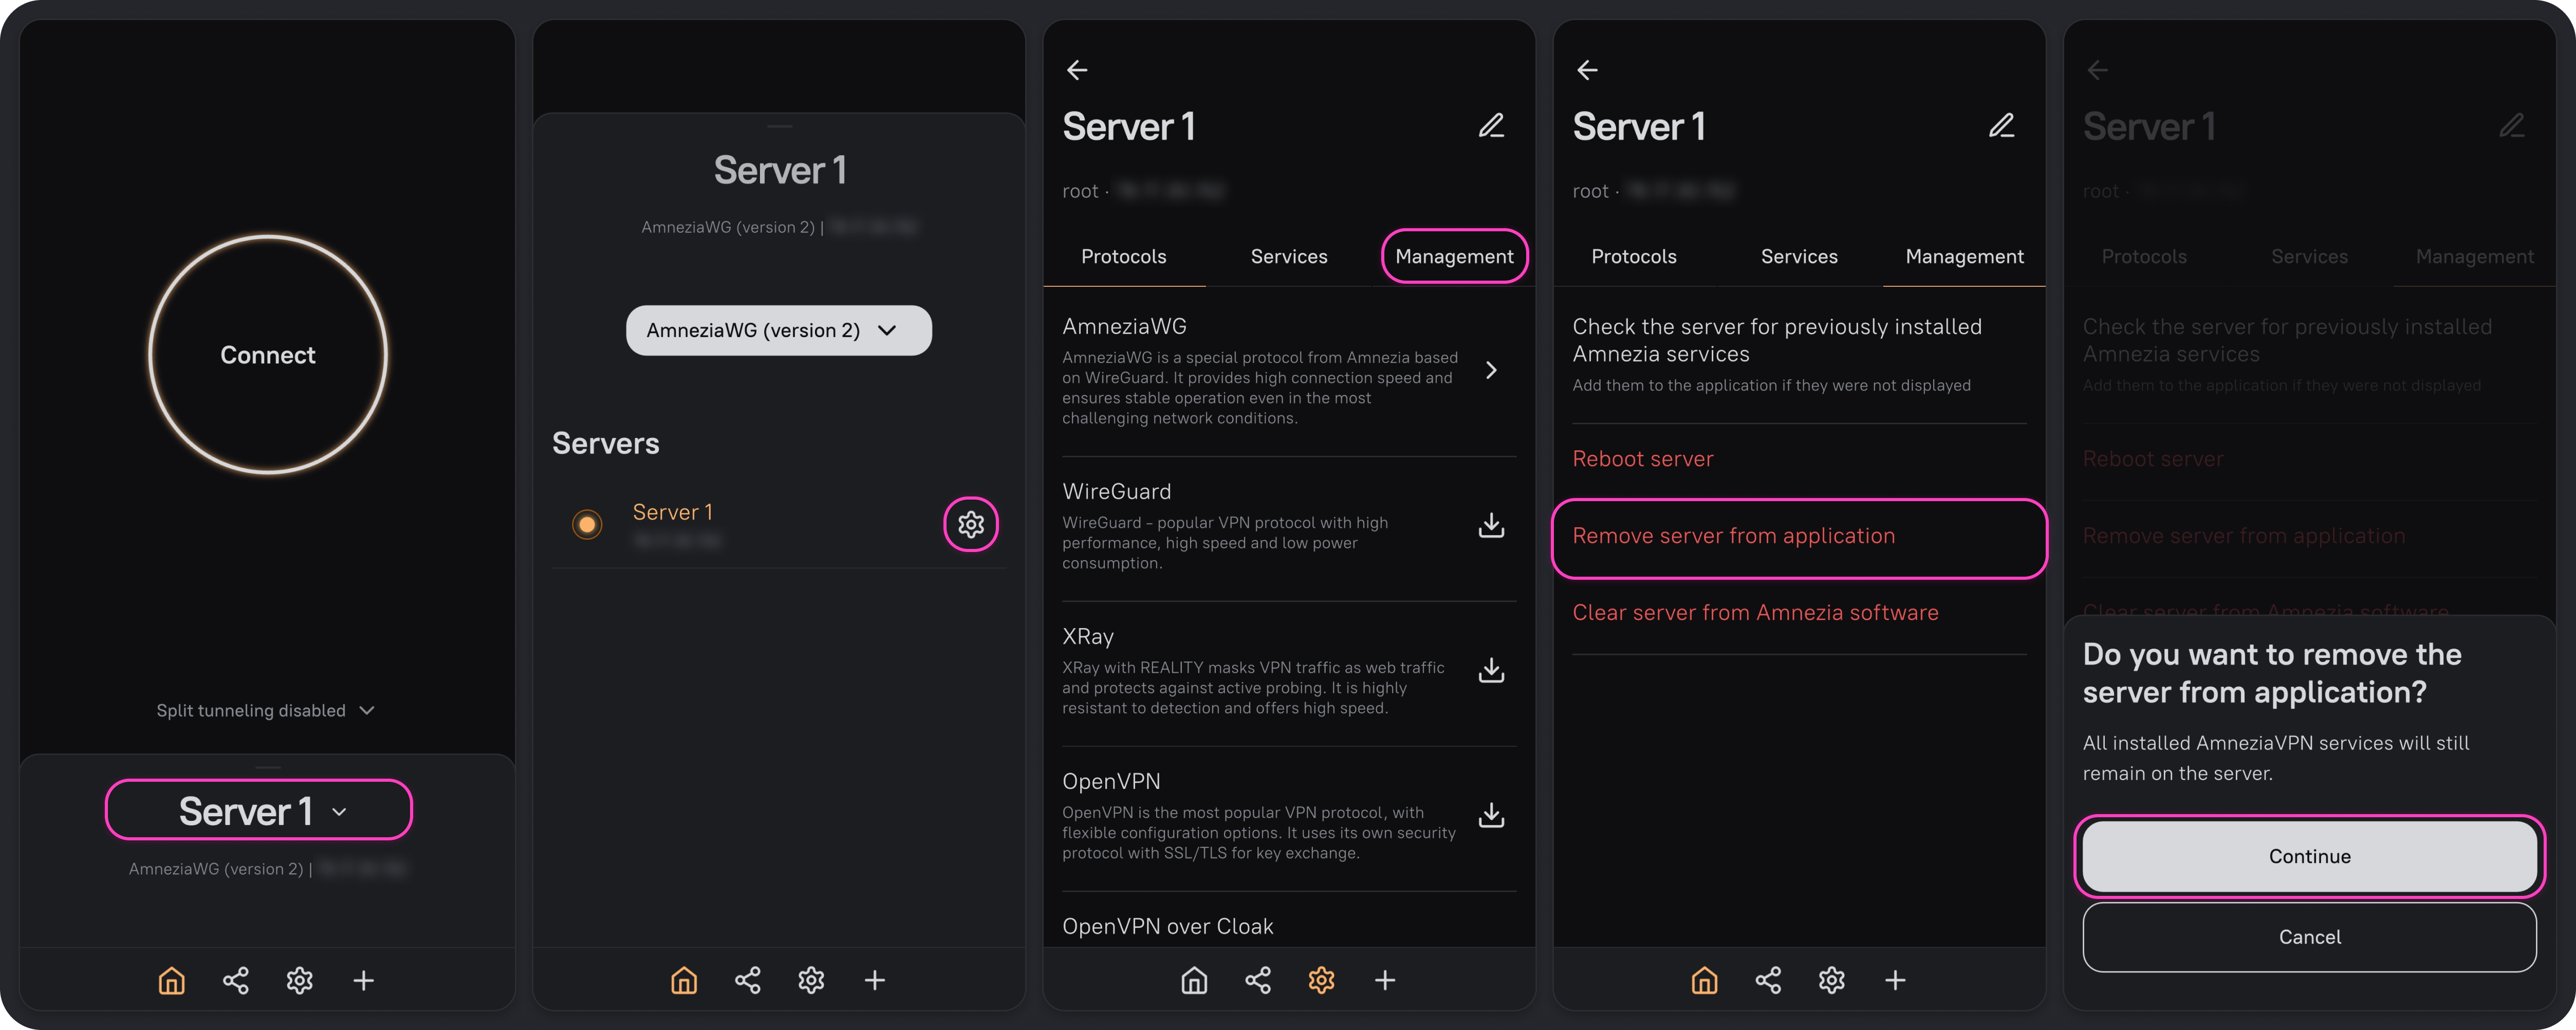Tap the round Connect button
This screenshot has width=2576, height=1030.
pyautogui.click(x=268, y=355)
